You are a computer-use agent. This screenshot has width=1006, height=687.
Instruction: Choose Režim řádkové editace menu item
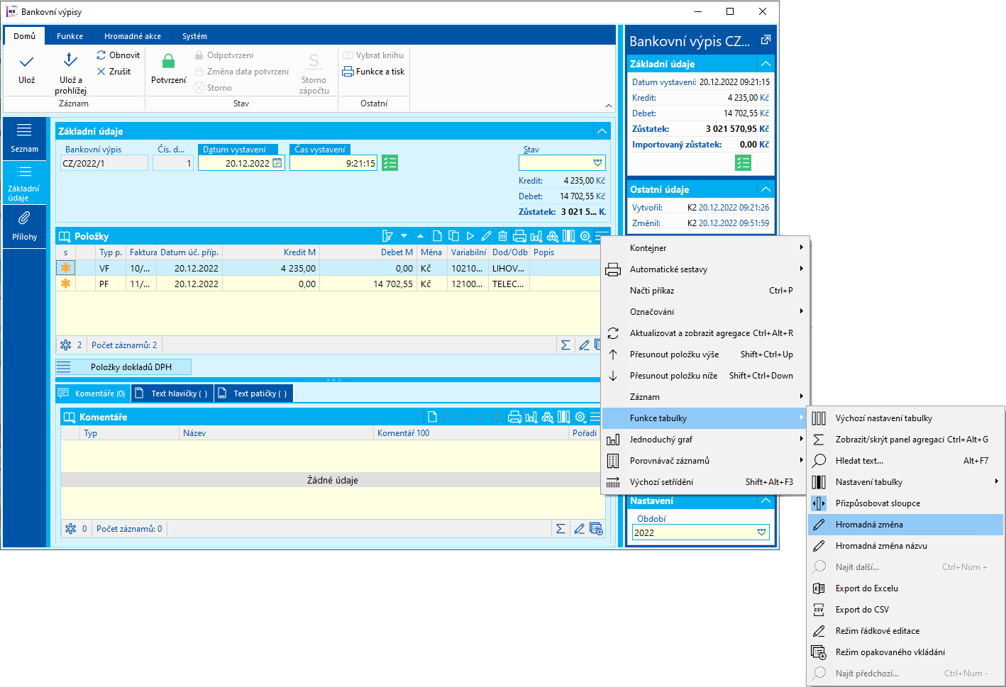[905, 631]
